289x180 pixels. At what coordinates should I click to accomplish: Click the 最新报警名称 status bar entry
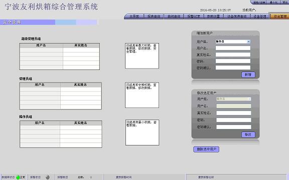coord(206,177)
